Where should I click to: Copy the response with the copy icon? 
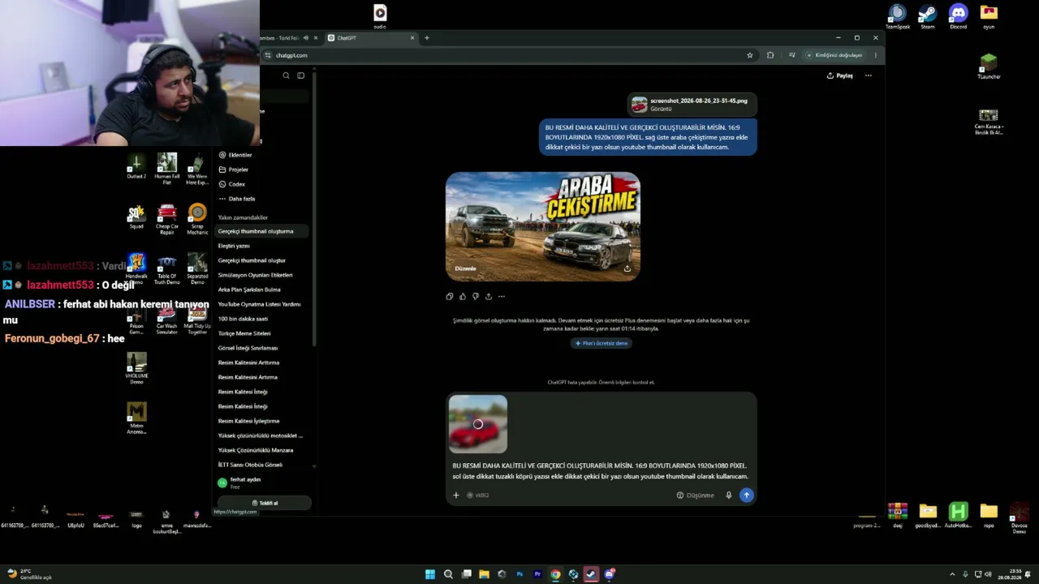[x=450, y=296]
